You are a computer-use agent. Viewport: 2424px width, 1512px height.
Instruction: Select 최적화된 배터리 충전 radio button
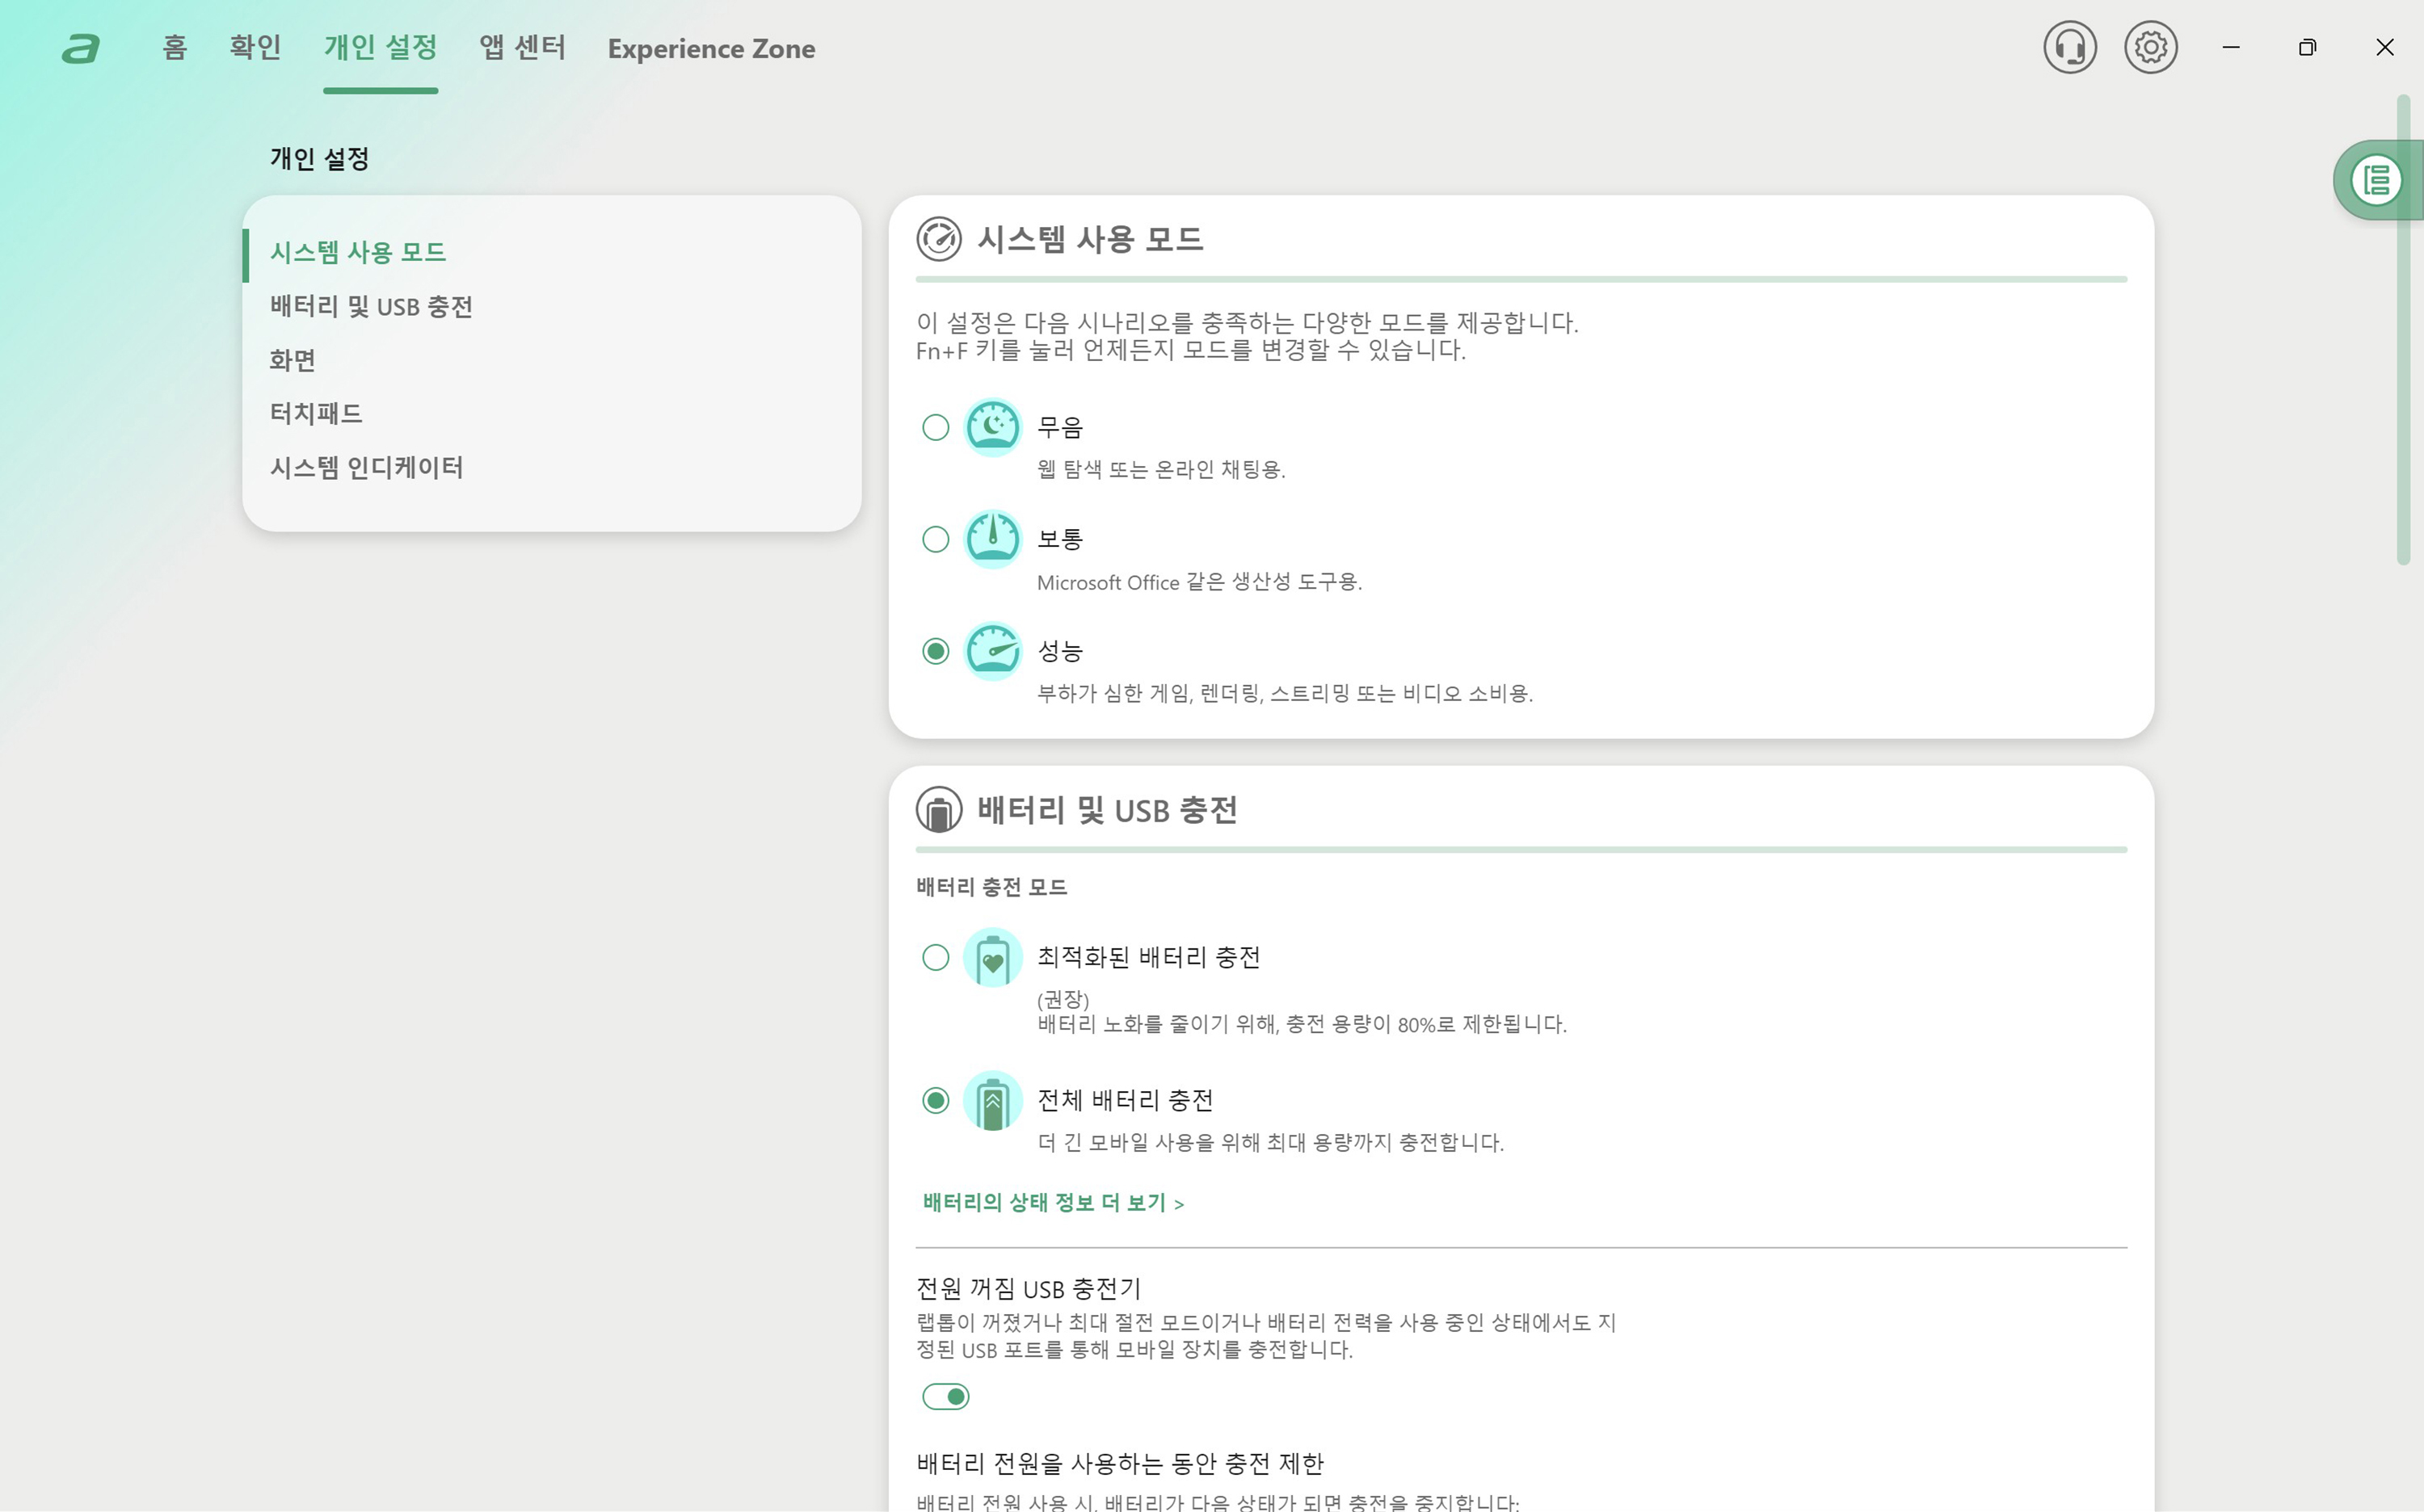click(936, 958)
